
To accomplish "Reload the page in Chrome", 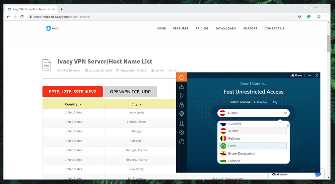I will click(22, 17).
